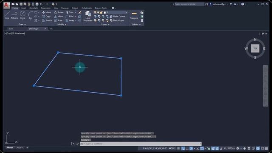Open the rectangle tool dropdown arrow
The width and height of the screenshot is (272, 153).
click(x=39, y=12)
